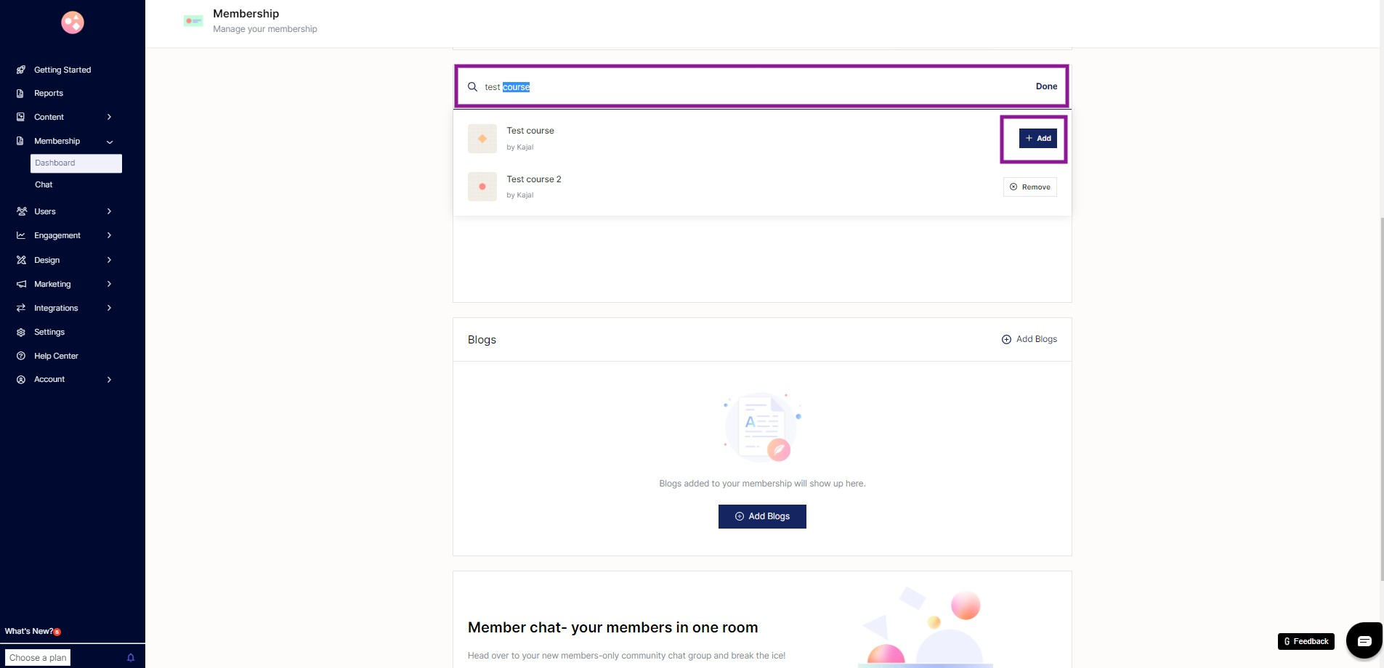Click the search magnifier icon
This screenshot has height=668, width=1384.
pyautogui.click(x=472, y=87)
